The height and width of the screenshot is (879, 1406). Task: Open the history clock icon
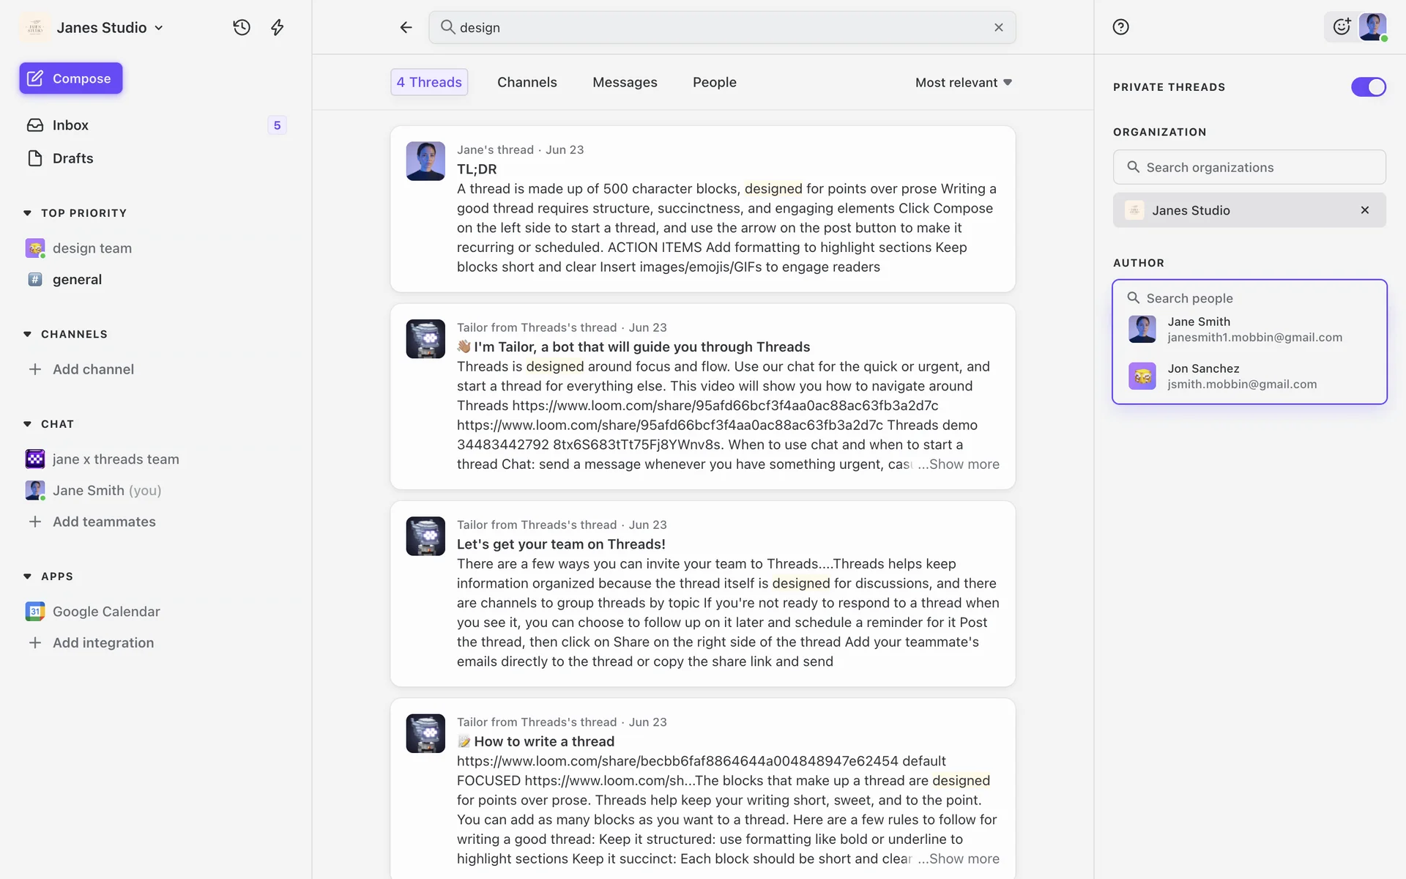click(242, 27)
